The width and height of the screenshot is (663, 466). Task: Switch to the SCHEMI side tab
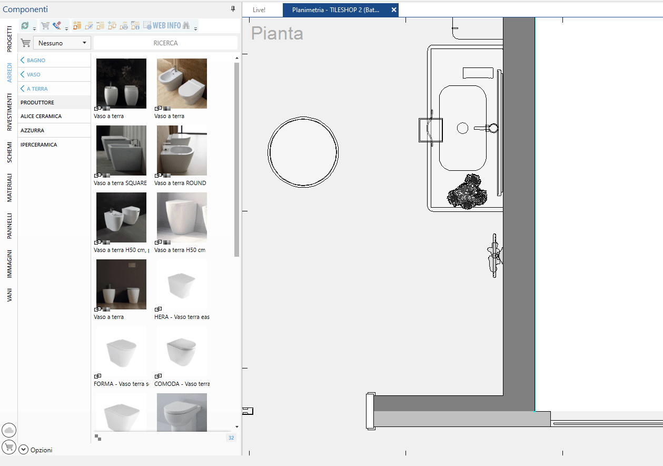(x=9, y=152)
